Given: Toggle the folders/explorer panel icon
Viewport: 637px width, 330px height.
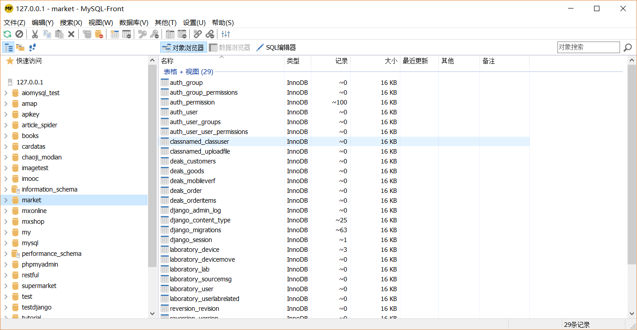Looking at the screenshot, I should coord(20,47).
